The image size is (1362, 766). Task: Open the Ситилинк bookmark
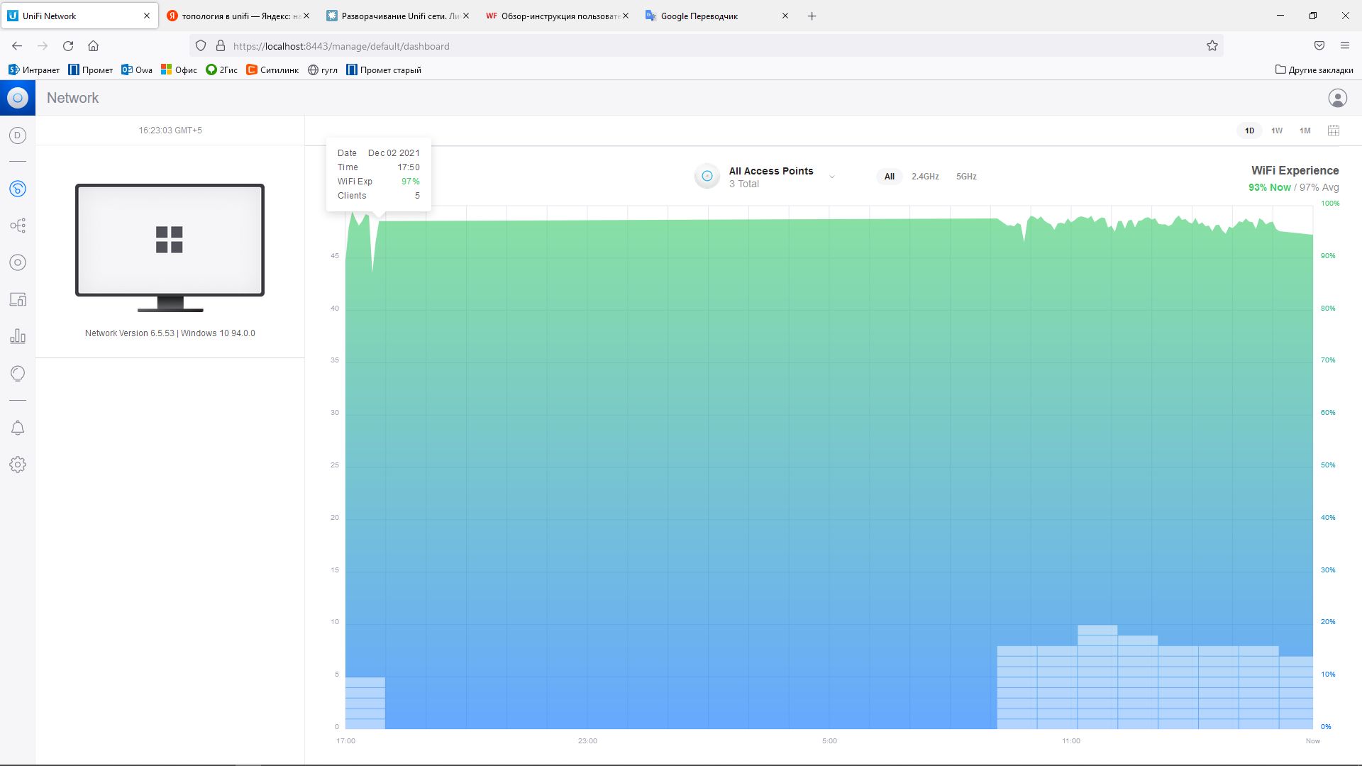click(x=272, y=70)
